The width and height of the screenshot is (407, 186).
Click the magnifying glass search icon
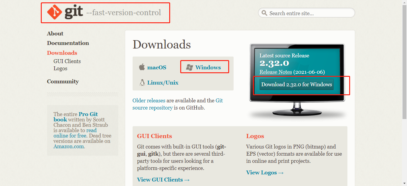pos(264,13)
